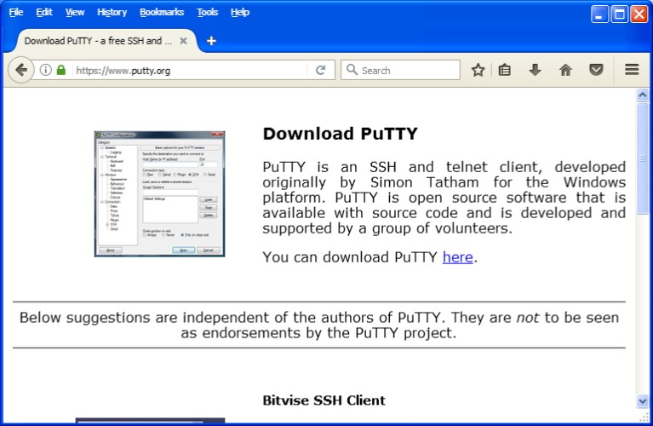Screen dimensions: 653x426
Task: Click the scrollbar down arrow
Action: pyautogui.click(x=643, y=400)
